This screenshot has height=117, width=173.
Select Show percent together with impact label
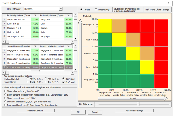click(5, 94)
